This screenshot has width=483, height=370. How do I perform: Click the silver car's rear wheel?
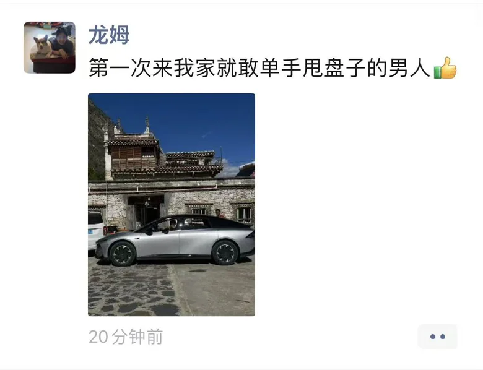225,252
